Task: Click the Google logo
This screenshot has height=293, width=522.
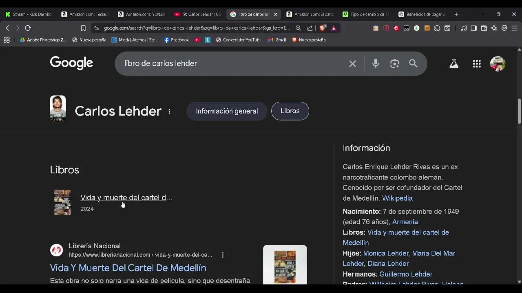Action: point(71,63)
